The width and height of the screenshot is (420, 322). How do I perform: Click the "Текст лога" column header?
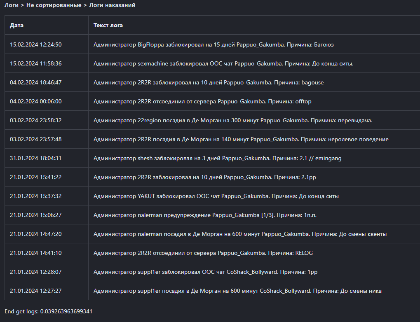[x=108, y=26]
